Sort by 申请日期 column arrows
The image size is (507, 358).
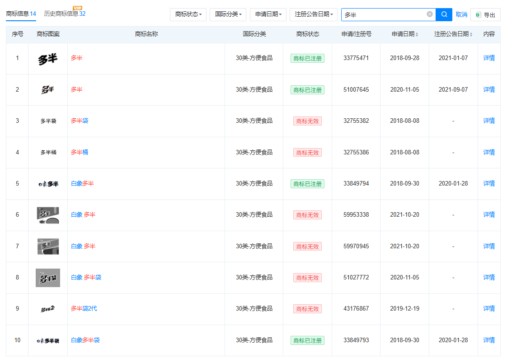(417, 34)
